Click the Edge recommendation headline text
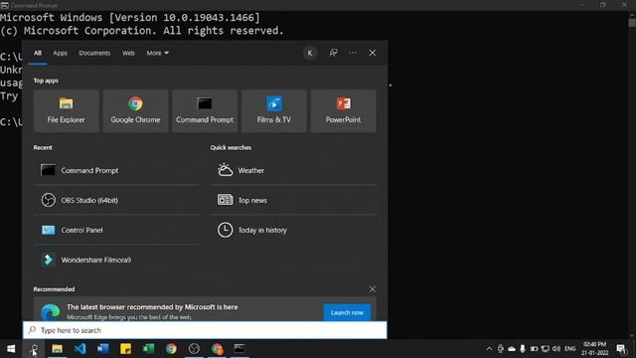 (x=152, y=307)
